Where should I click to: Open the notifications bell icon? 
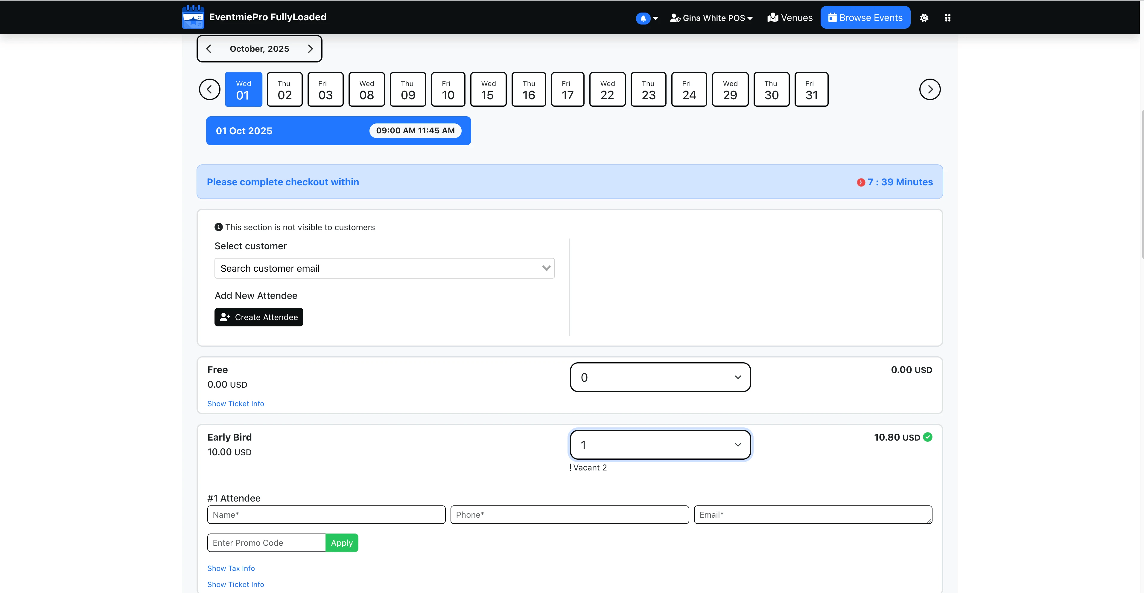[x=643, y=18]
